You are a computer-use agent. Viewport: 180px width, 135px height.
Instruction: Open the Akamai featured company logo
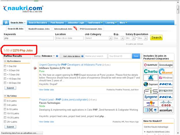(165, 71)
